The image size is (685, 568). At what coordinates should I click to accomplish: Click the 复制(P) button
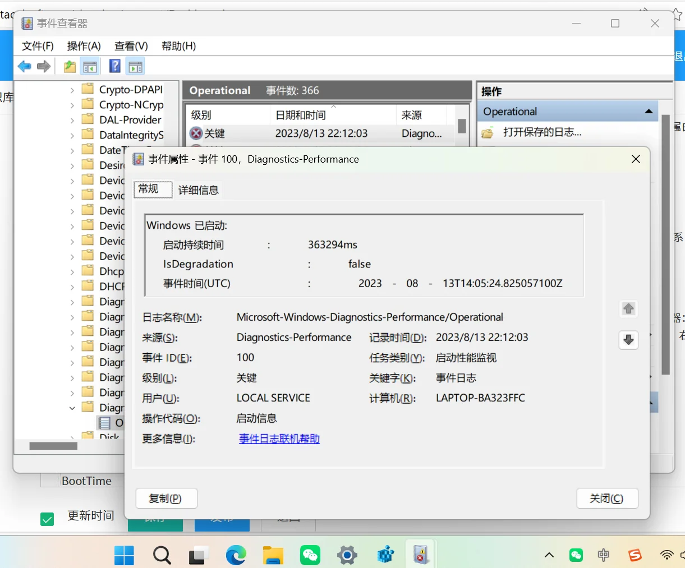[167, 498]
